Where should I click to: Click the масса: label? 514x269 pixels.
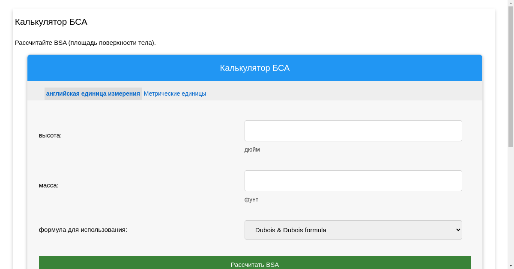48,185
